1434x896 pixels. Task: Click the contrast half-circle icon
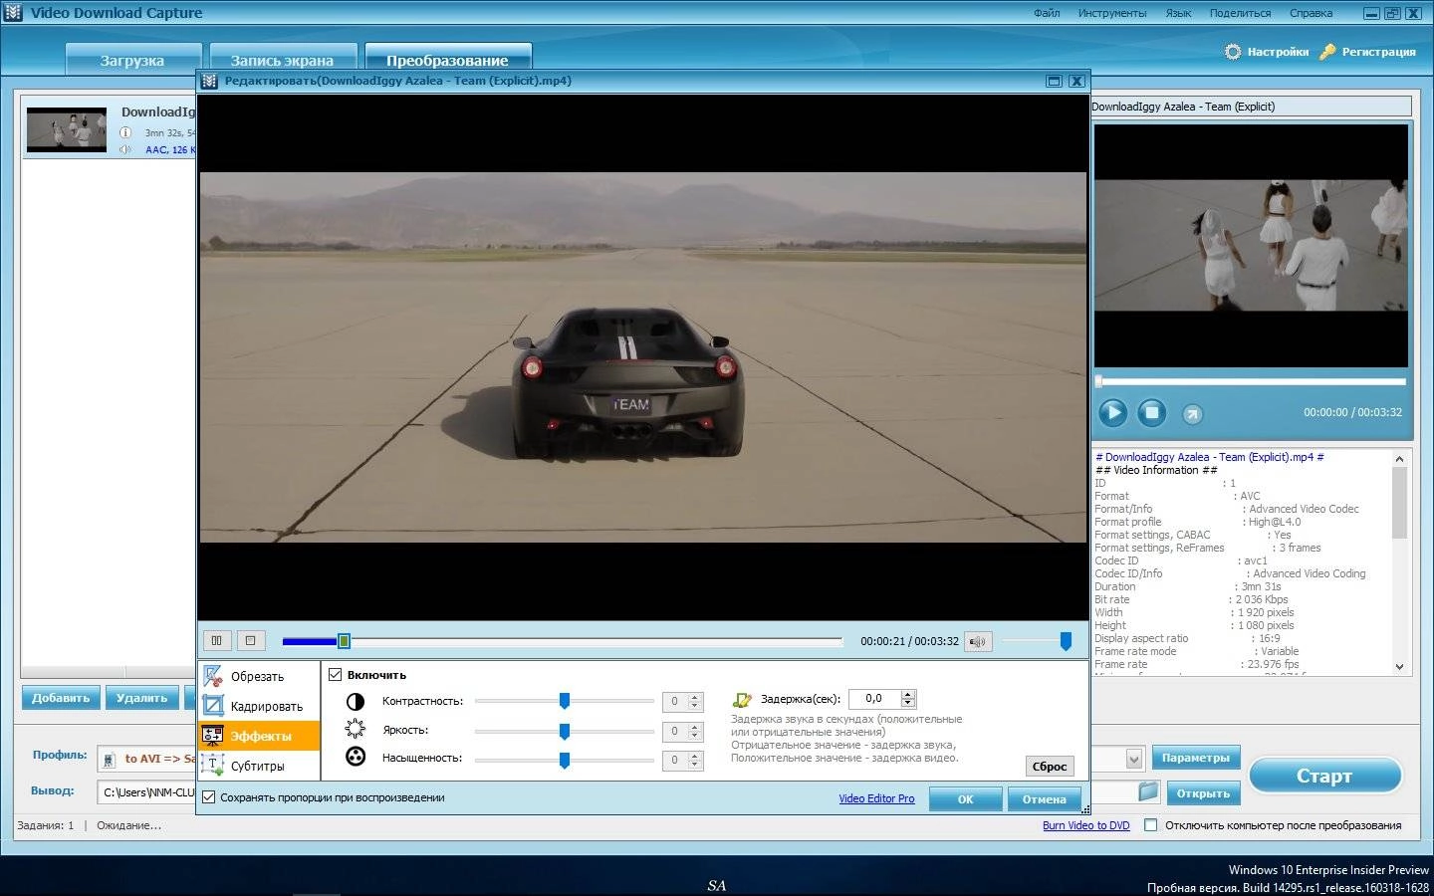pos(356,702)
